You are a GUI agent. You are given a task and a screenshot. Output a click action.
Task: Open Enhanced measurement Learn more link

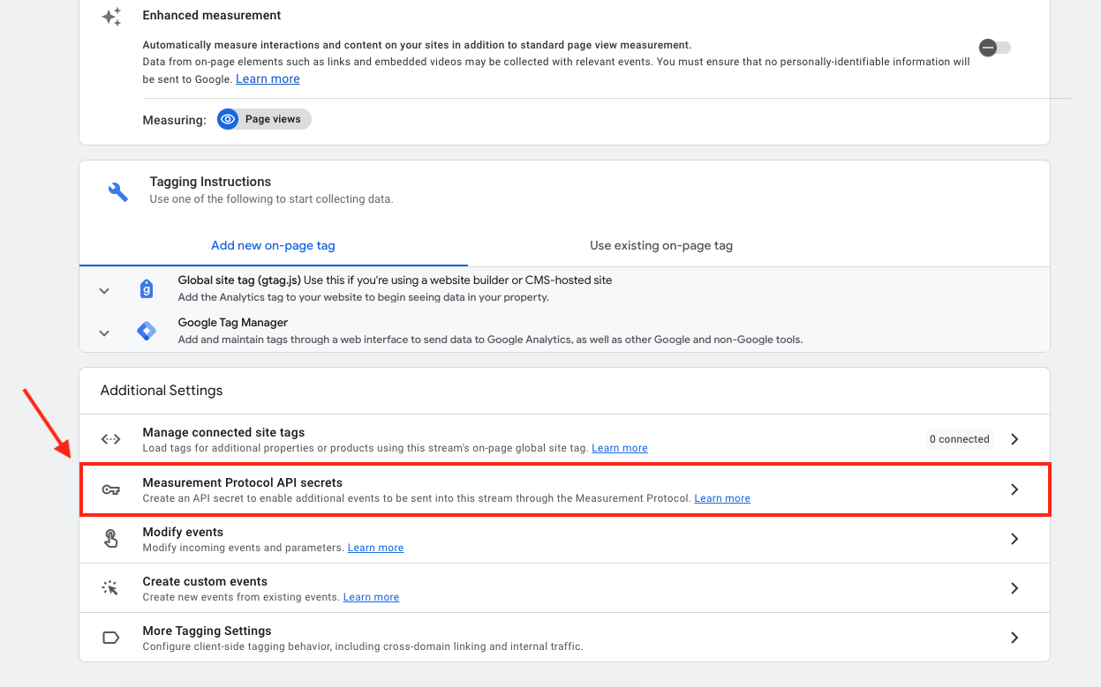(268, 79)
